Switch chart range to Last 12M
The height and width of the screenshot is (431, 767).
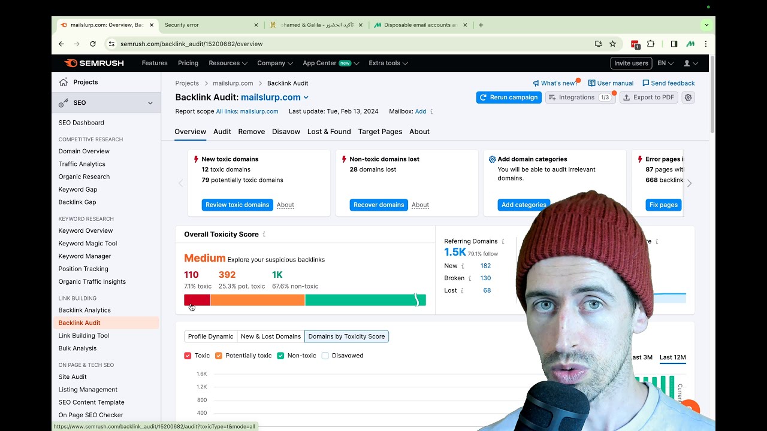[x=672, y=357]
